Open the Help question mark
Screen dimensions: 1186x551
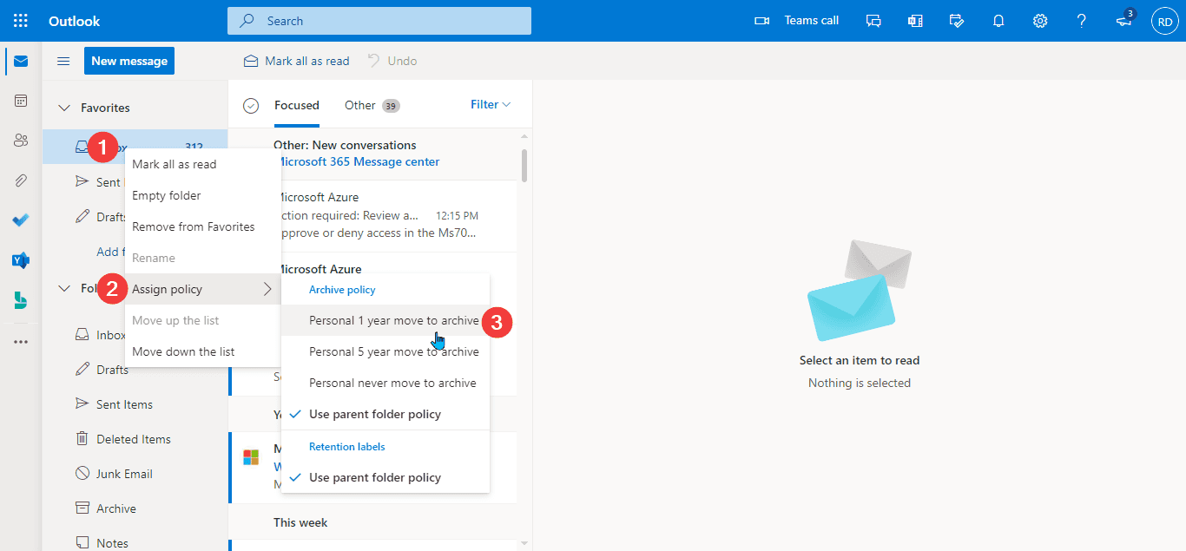pyautogui.click(x=1082, y=21)
